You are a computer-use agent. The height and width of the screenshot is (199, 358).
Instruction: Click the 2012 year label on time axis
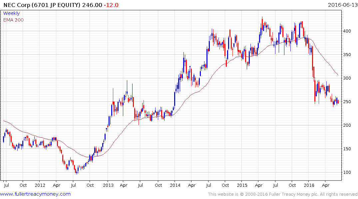click(x=40, y=185)
